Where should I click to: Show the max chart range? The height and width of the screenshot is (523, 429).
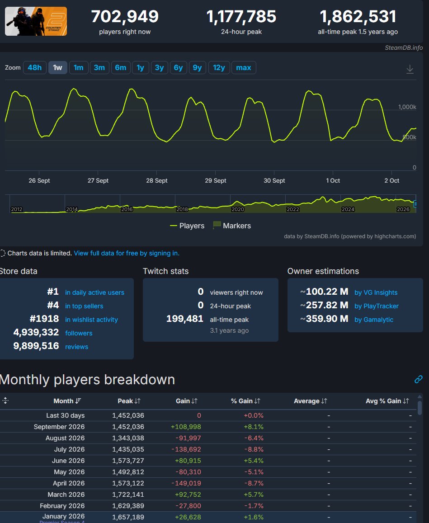click(244, 68)
